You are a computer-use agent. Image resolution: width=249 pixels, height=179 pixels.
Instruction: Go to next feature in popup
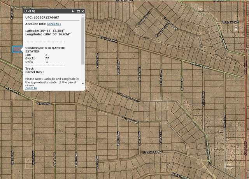tap(73, 11)
